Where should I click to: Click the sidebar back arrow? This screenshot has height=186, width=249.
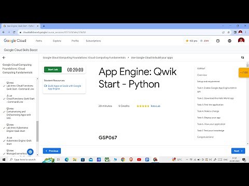4,58
